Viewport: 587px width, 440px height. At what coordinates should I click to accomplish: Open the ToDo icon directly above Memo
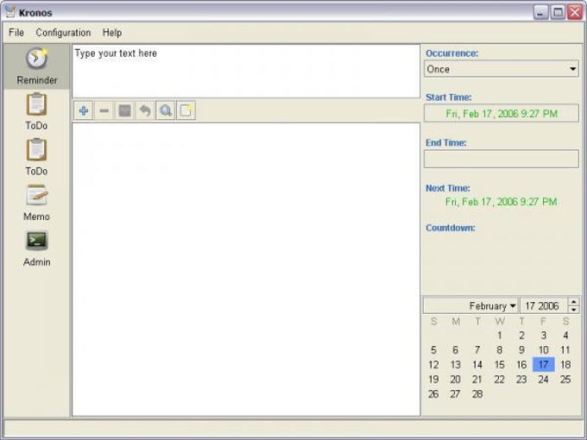36,157
